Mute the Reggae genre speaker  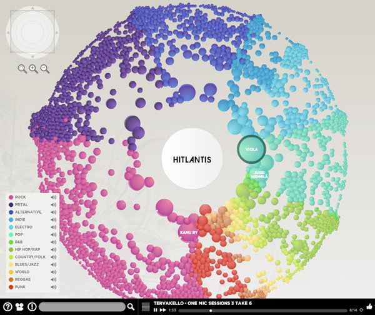point(54,279)
